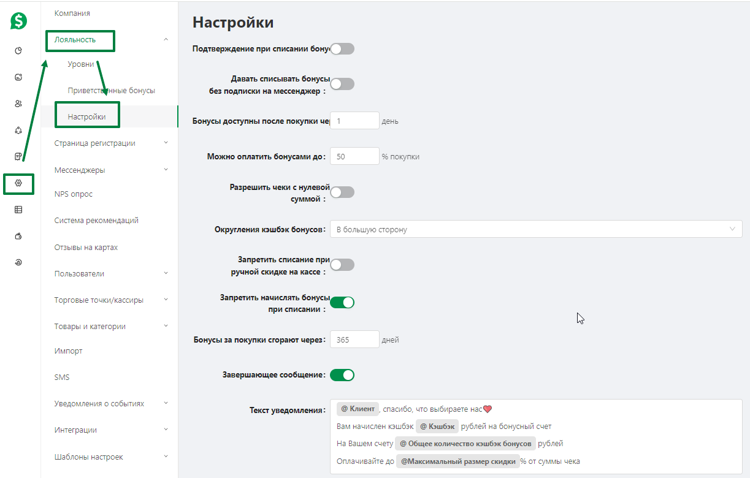Disable the Завершающее сообщение toggle
Image resolution: width=750 pixels, height=478 pixels.
(342, 374)
